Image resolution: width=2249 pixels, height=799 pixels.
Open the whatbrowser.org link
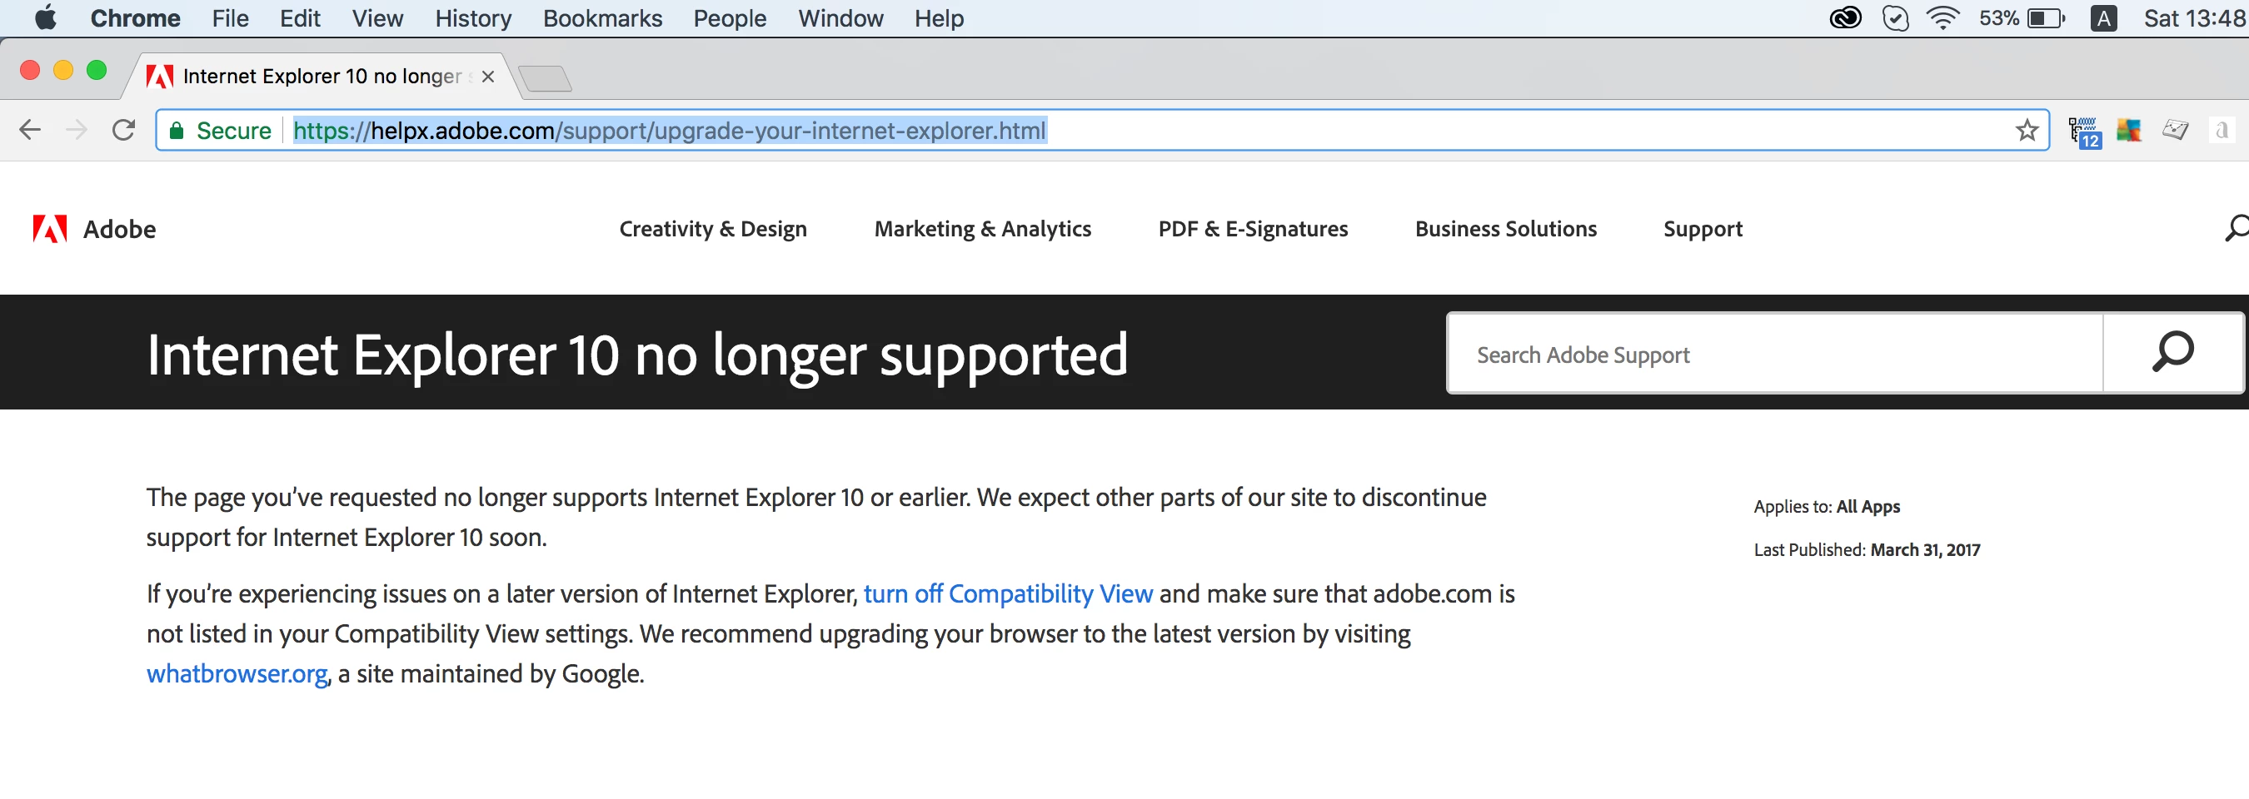(237, 674)
